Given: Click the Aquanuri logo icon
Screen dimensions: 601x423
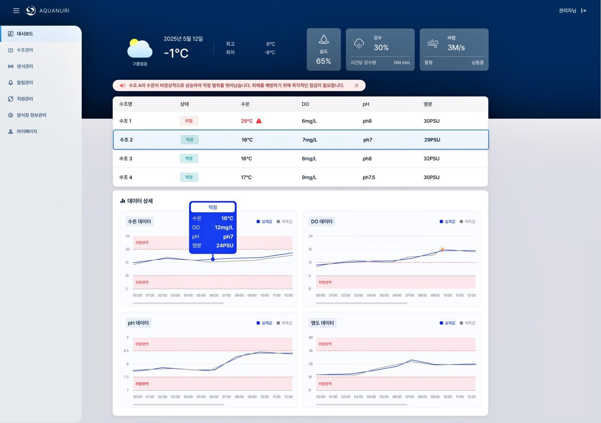Looking at the screenshot, I should tap(31, 11).
